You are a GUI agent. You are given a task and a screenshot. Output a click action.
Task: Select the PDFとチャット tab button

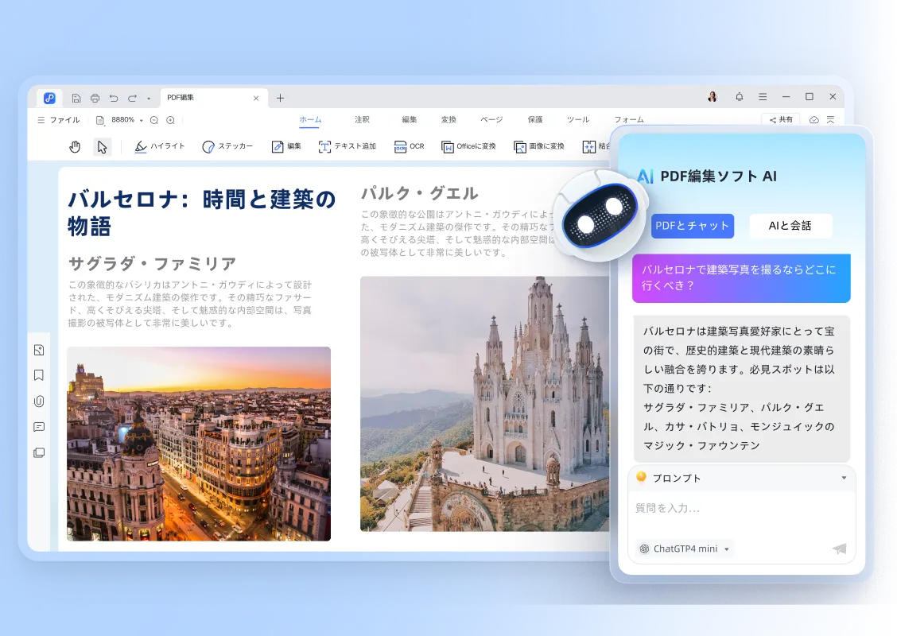tap(692, 226)
